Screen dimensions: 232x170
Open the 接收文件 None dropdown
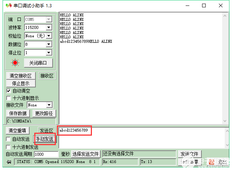click(49, 105)
